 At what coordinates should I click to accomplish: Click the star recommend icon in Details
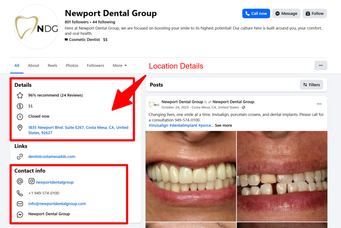coord(20,95)
